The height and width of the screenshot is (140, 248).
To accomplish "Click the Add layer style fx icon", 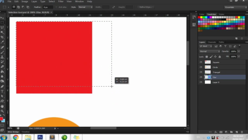I will 215,132.
